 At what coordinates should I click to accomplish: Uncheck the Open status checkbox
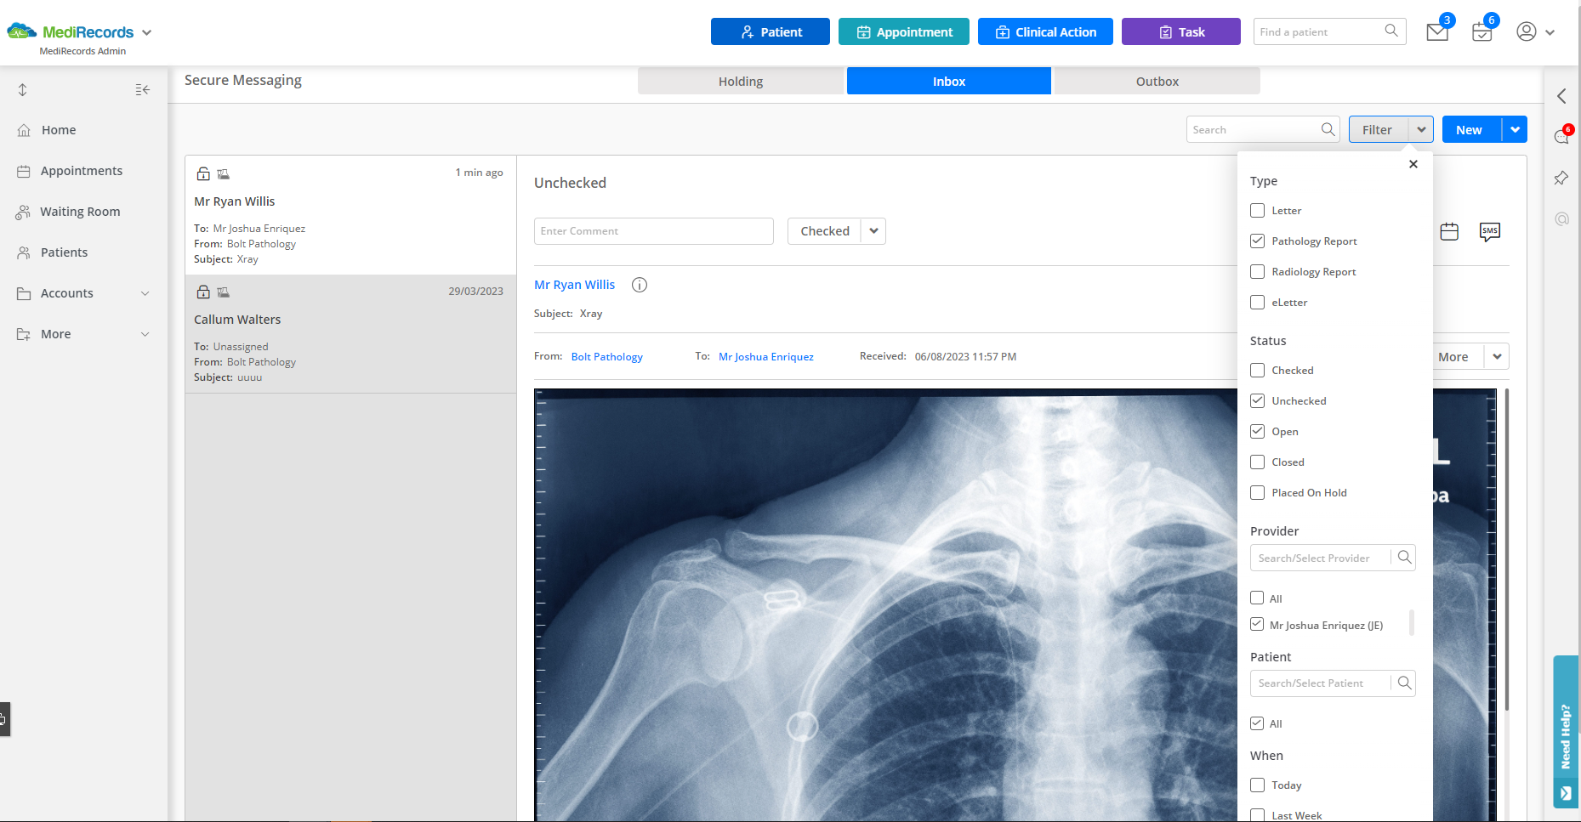1257,431
